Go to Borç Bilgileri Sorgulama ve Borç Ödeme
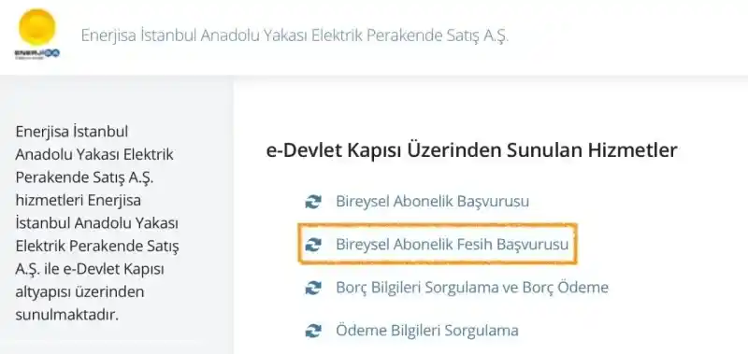Viewport: 748px width, 354px height. [x=472, y=288]
